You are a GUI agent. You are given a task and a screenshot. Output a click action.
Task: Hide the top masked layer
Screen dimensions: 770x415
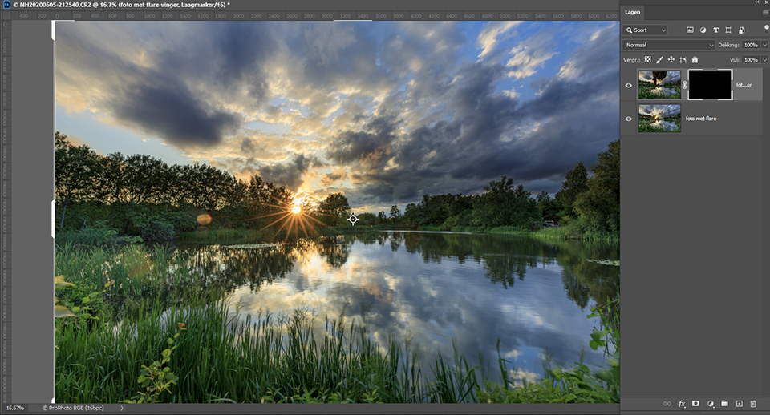pyautogui.click(x=629, y=86)
